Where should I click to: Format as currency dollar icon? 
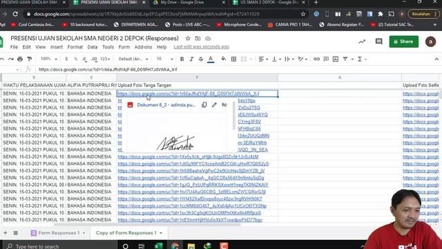(x=66, y=59)
